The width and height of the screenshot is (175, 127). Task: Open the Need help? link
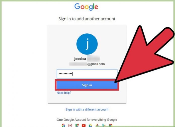click(x=64, y=93)
